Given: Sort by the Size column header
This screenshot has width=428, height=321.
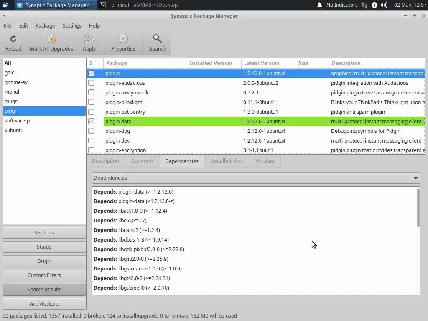Looking at the screenshot, I should [x=312, y=63].
